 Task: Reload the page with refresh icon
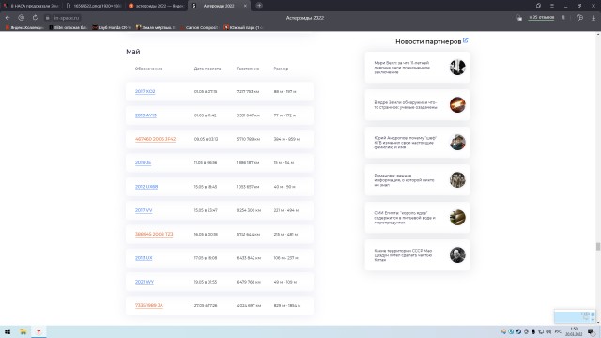pyautogui.click(x=35, y=18)
